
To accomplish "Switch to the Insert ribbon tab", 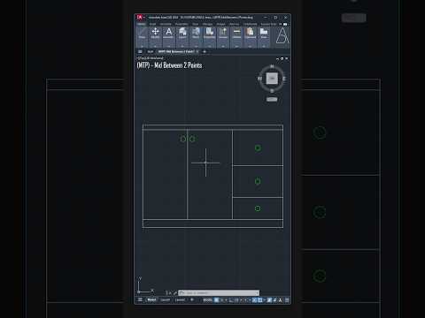I will click(152, 24).
